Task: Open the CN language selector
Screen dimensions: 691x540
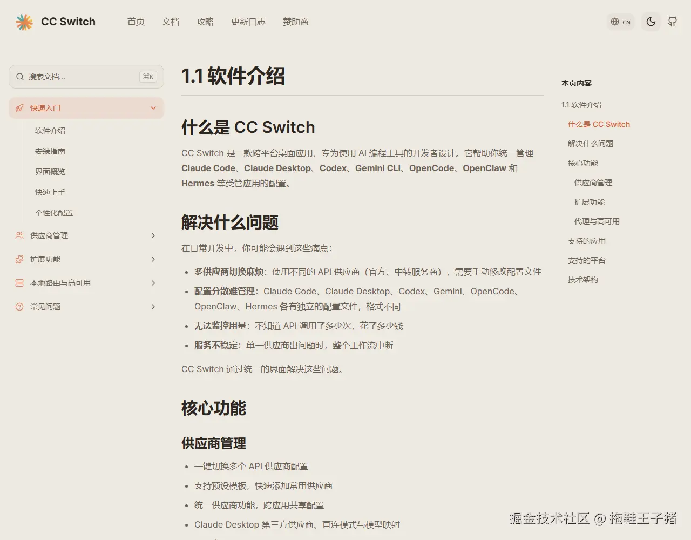Action: tap(621, 22)
